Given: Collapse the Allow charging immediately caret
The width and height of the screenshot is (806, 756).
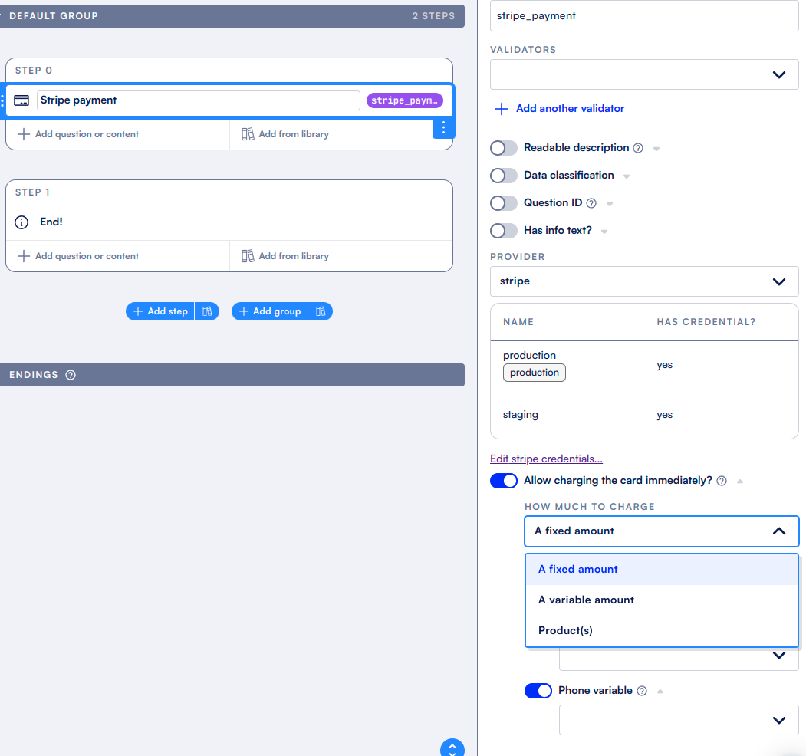Looking at the screenshot, I should click(x=740, y=482).
